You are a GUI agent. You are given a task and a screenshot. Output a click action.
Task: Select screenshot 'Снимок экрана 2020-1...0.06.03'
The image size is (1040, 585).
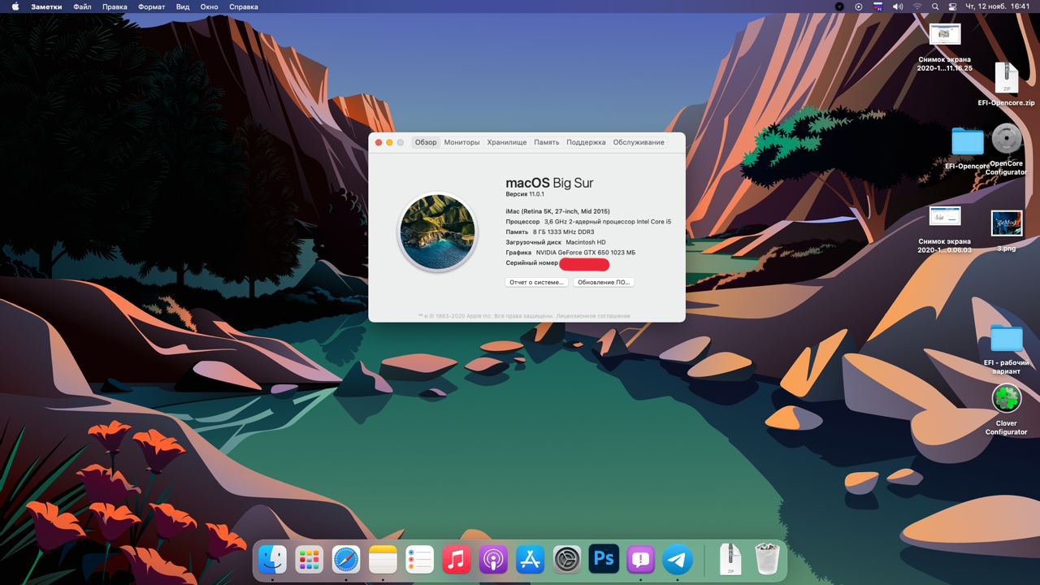pyautogui.click(x=944, y=229)
